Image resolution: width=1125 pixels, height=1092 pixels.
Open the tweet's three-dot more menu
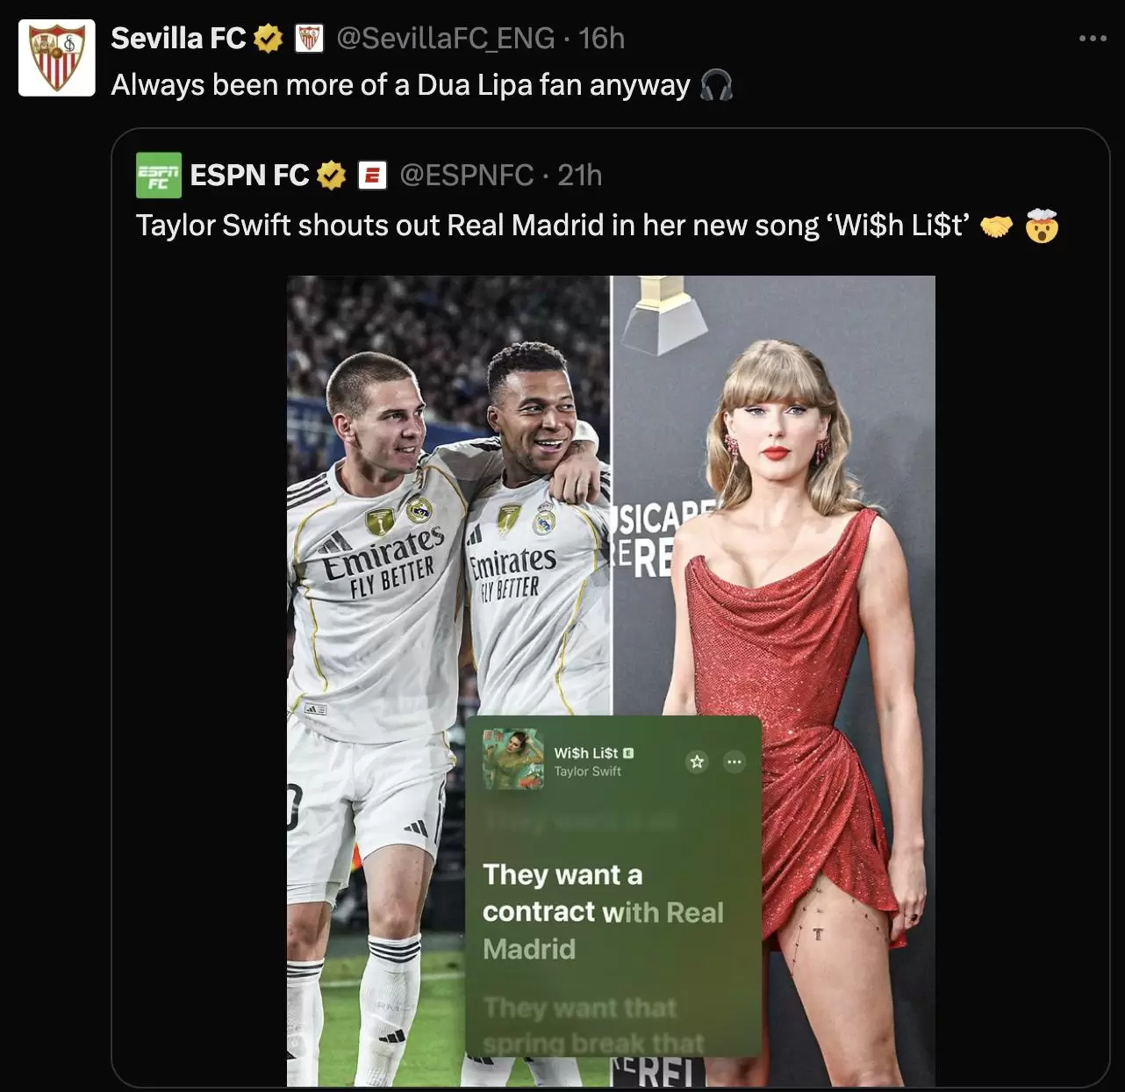coord(1093,39)
